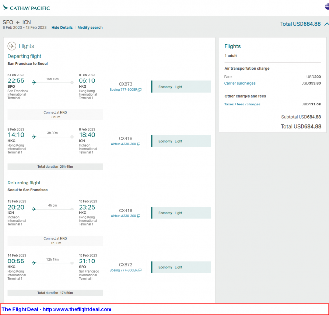Select Economy Light fare for CX872
Viewport: 329px width, 315px height.
point(181,267)
